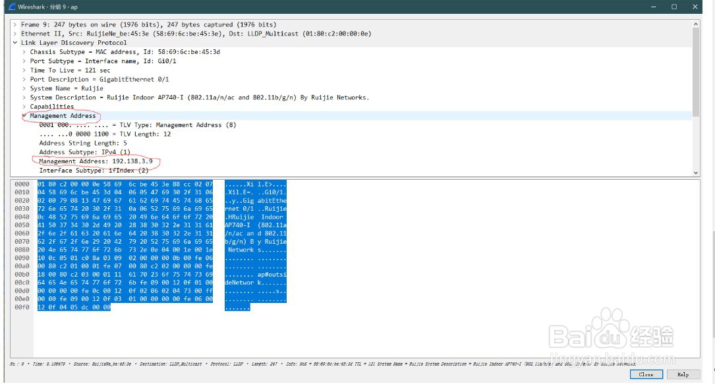
Task: Select Management Address: 192.138.3.9 line
Action: [x=96, y=161]
